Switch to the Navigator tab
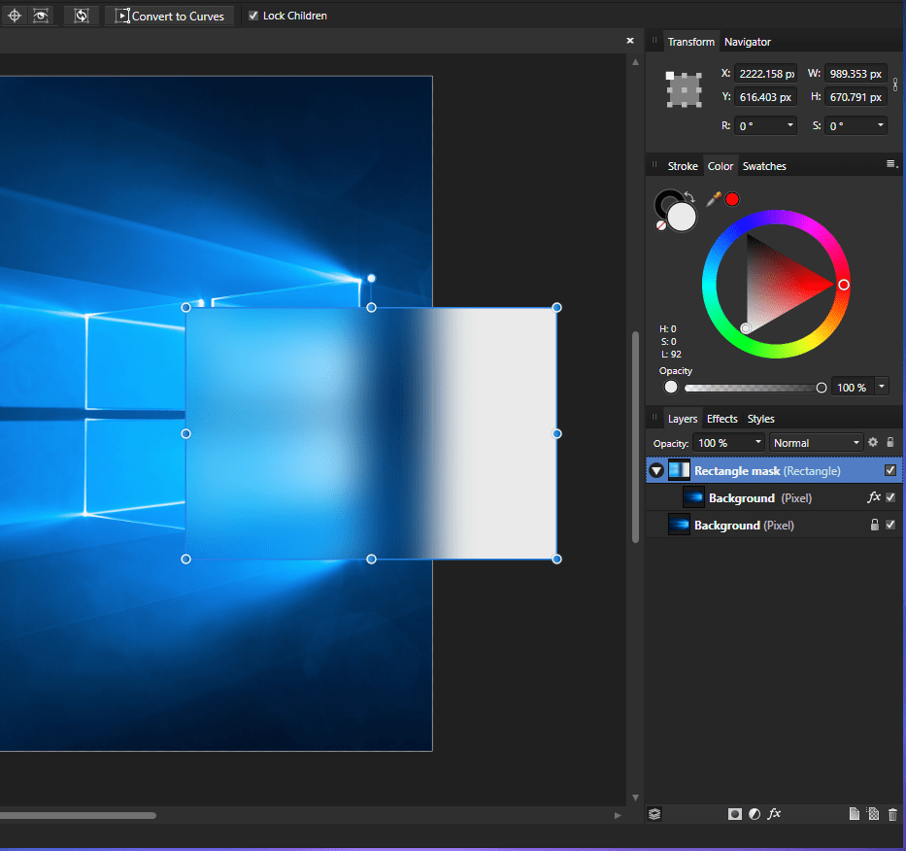Viewport: 906px width, 851px height. point(747,42)
